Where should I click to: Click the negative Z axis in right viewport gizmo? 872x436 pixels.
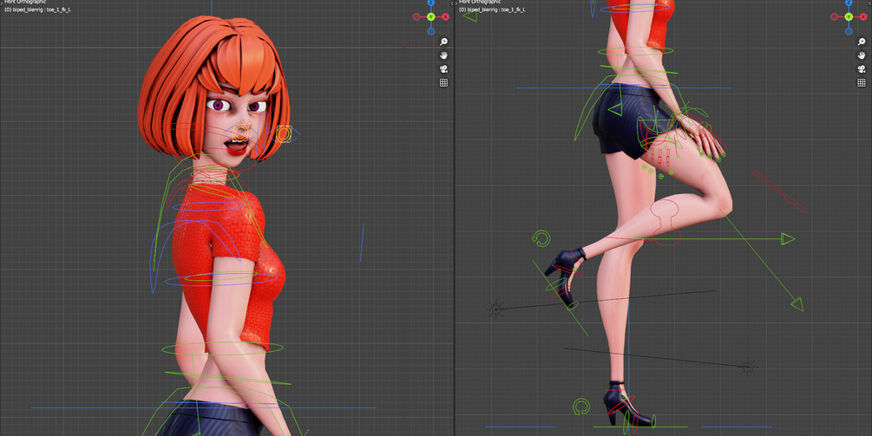(x=849, y=32)
